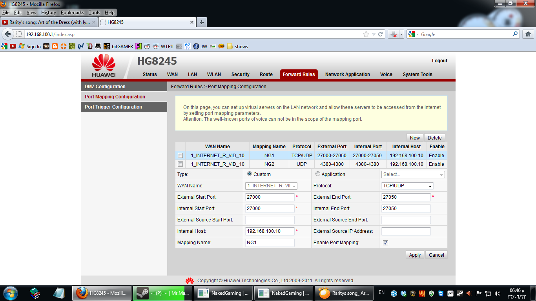Viewport: 536px width, 301px height.
Task: Open a new Firefox tab
Action: coord(201,22)
